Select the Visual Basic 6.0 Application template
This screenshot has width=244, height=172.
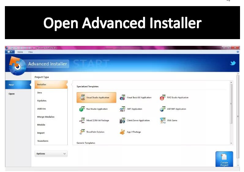[x=136, y=97]
